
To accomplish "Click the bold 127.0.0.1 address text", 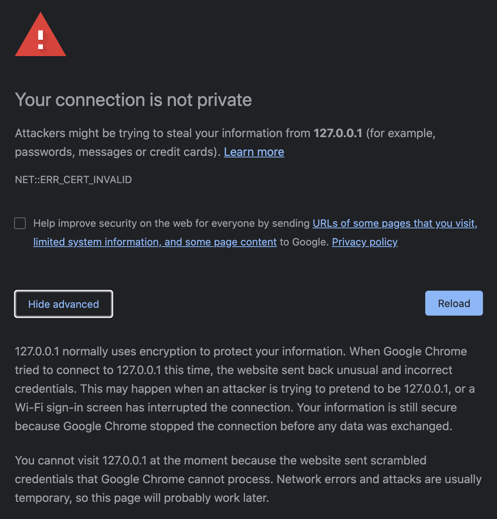I will 338,133.
